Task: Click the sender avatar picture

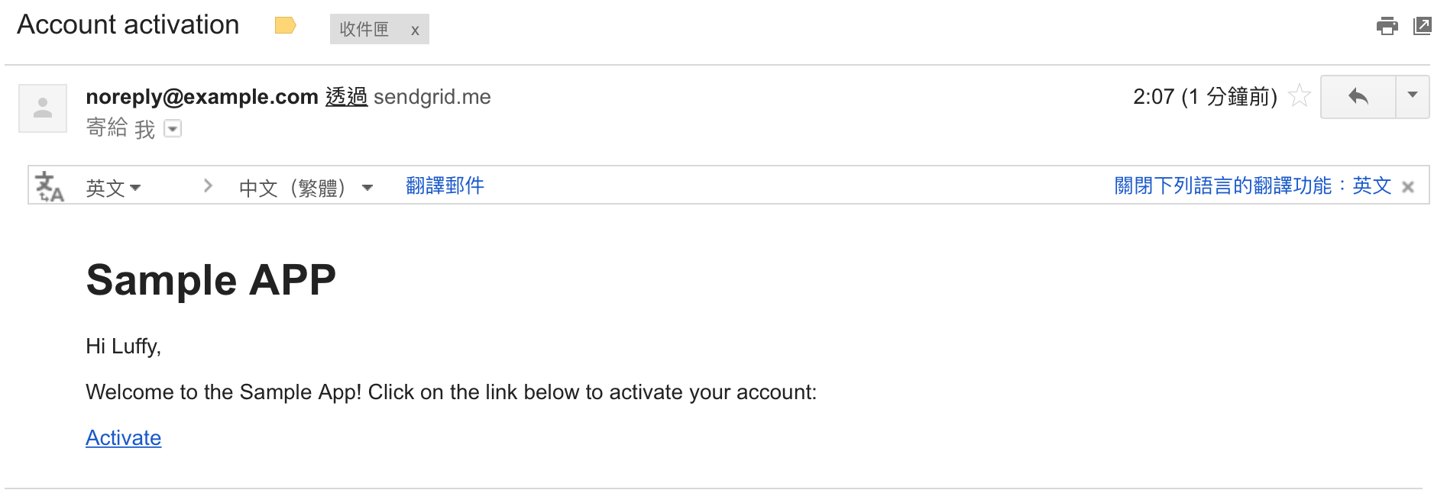Action: (43, 108)
